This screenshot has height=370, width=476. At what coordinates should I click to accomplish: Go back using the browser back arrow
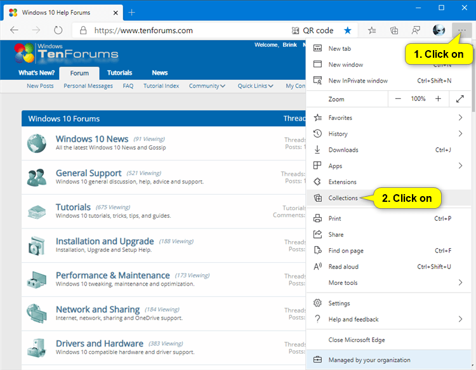[x=14, y=30]
